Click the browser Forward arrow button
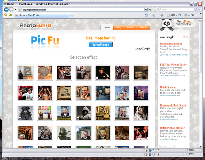This screenshot has height=160, width=205. [x=11, y=10]
